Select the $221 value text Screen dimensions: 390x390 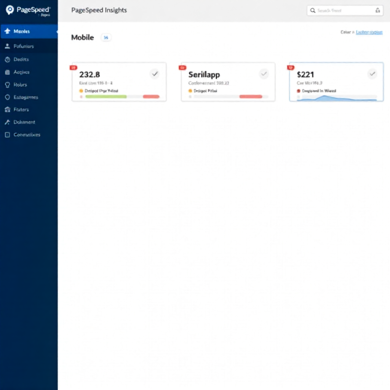(x=305, y=75)
